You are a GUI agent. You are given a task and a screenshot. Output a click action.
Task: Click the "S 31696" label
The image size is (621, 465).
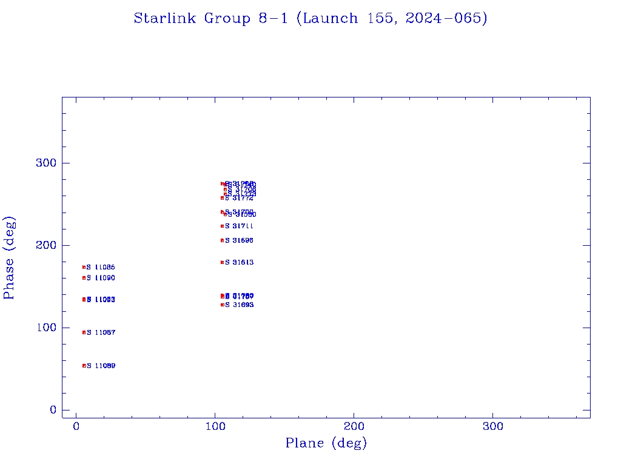tap(239, 240)
